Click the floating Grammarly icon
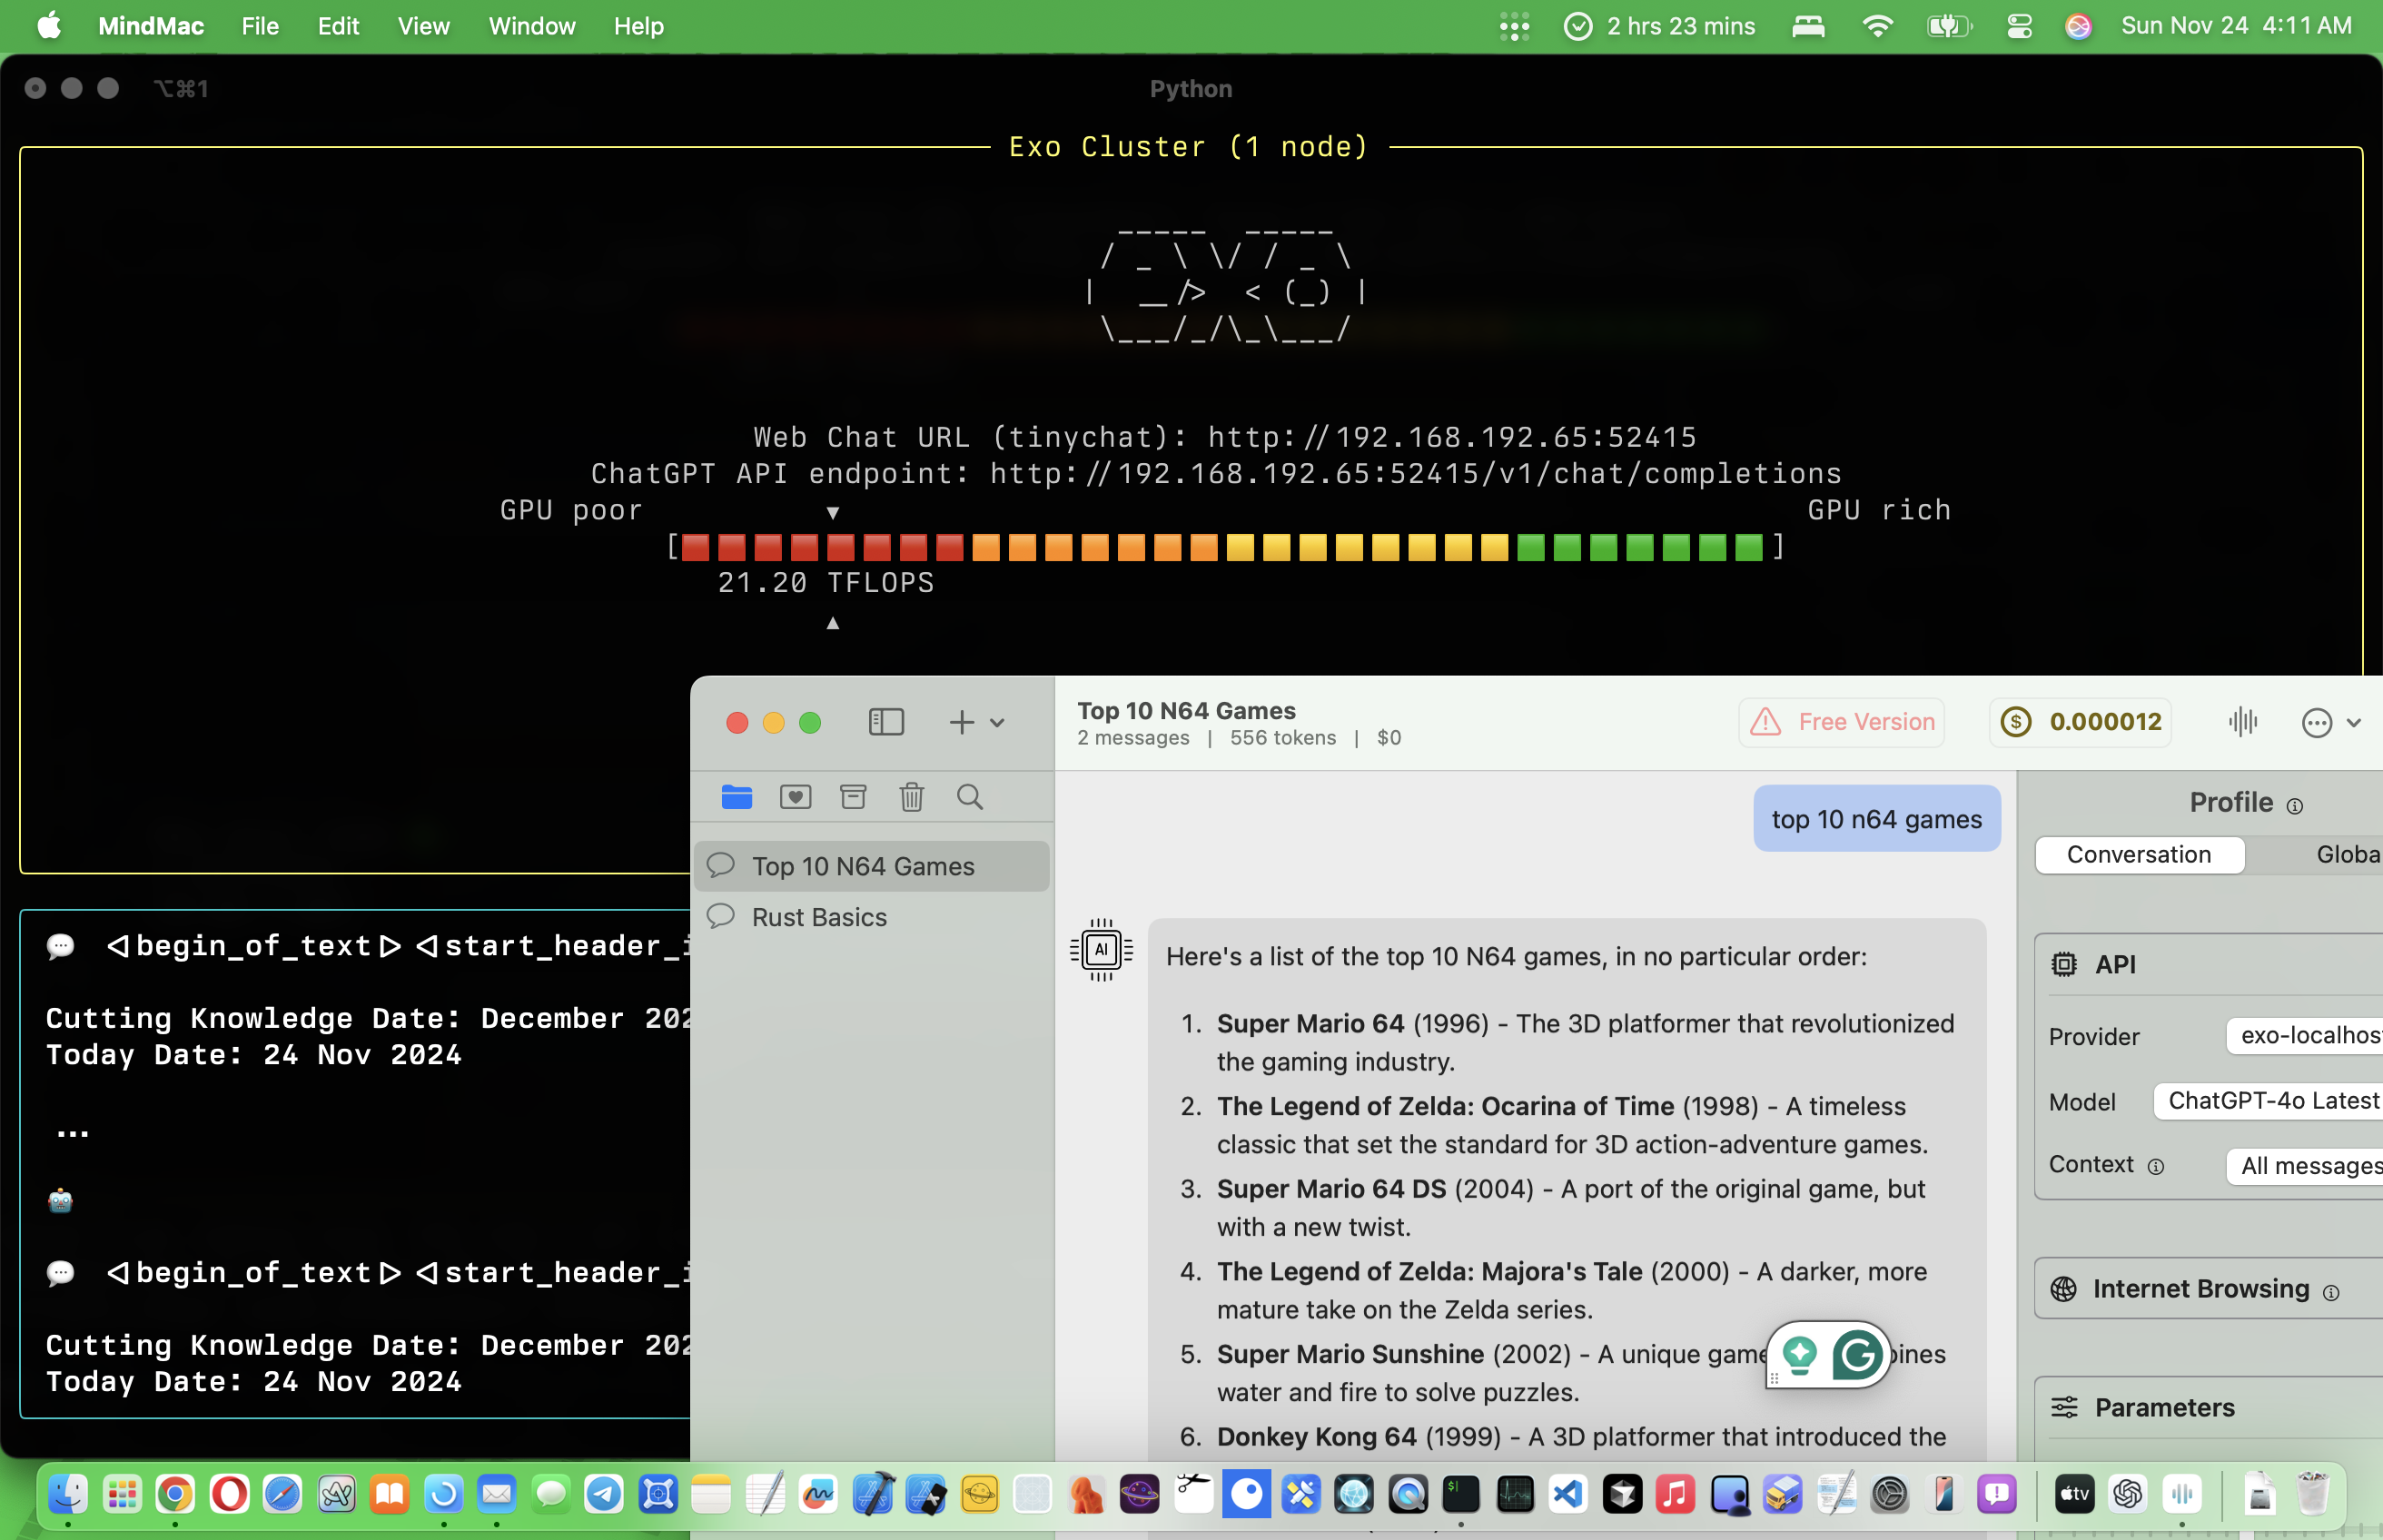Viewport: 2383px width, 1540px height. coord(1855,1355)
